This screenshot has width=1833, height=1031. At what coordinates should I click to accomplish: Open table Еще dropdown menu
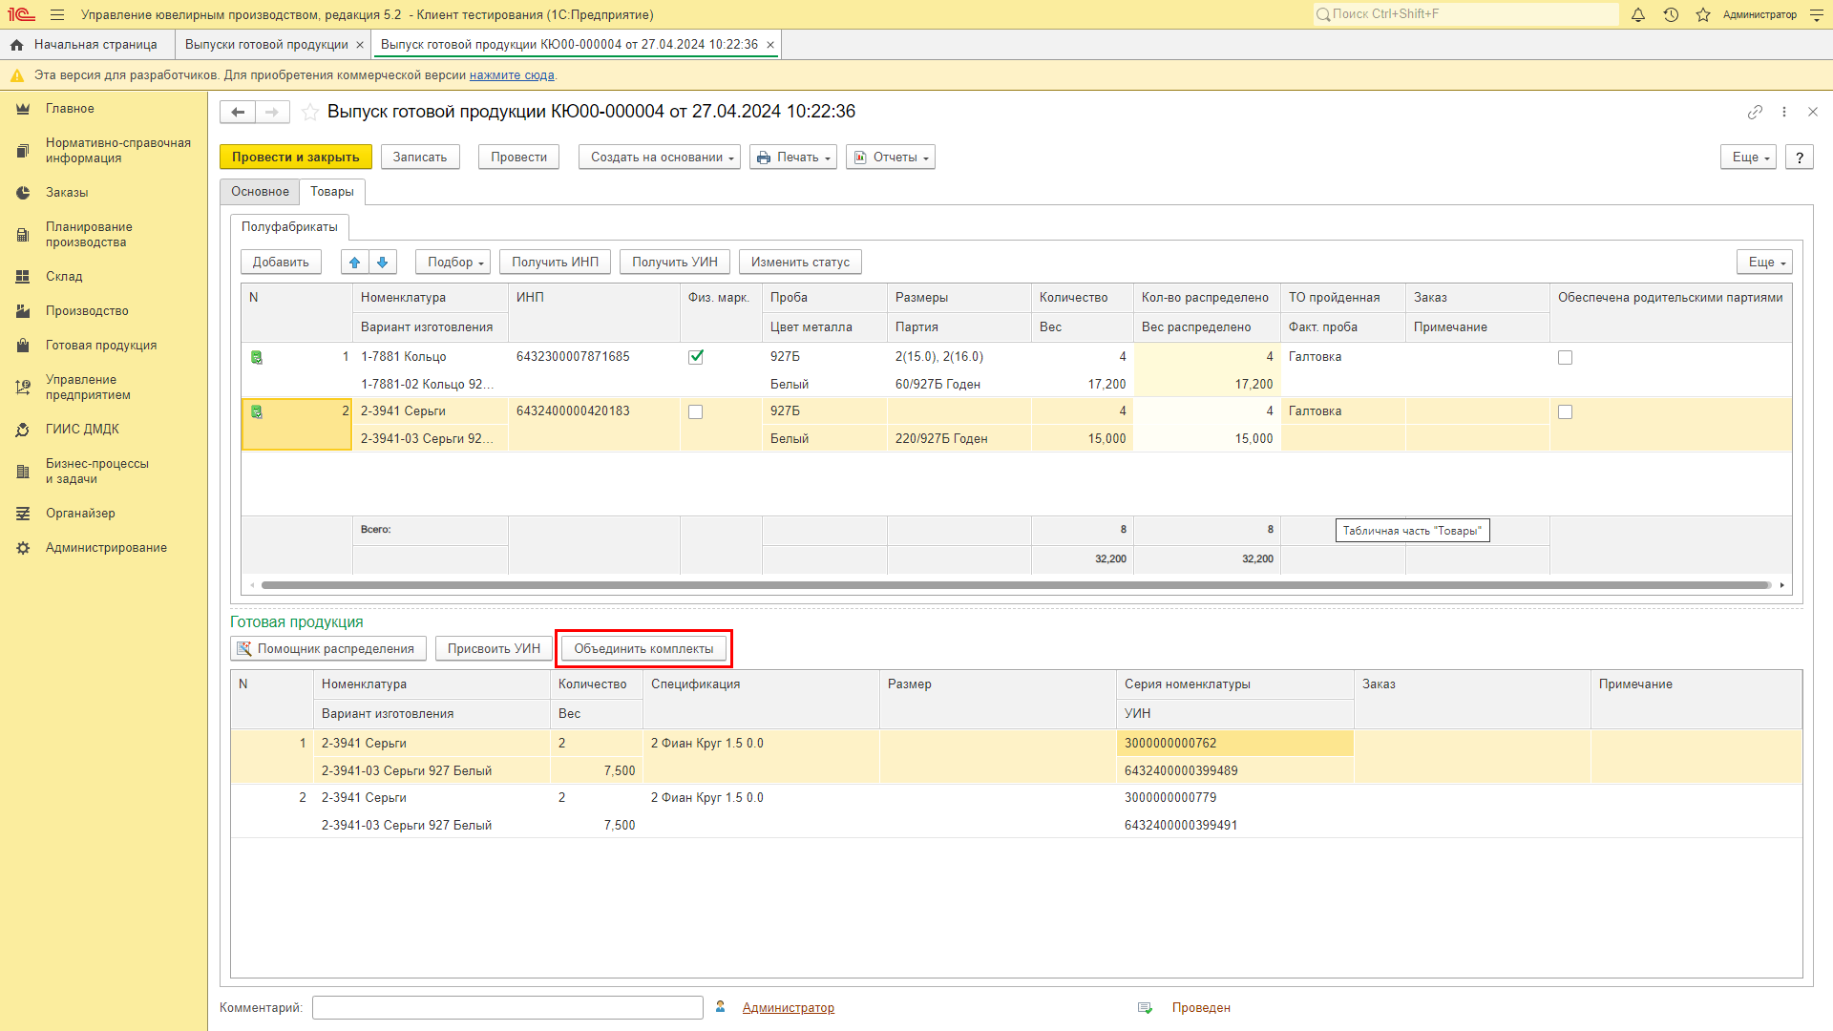tap(1764, 262)
